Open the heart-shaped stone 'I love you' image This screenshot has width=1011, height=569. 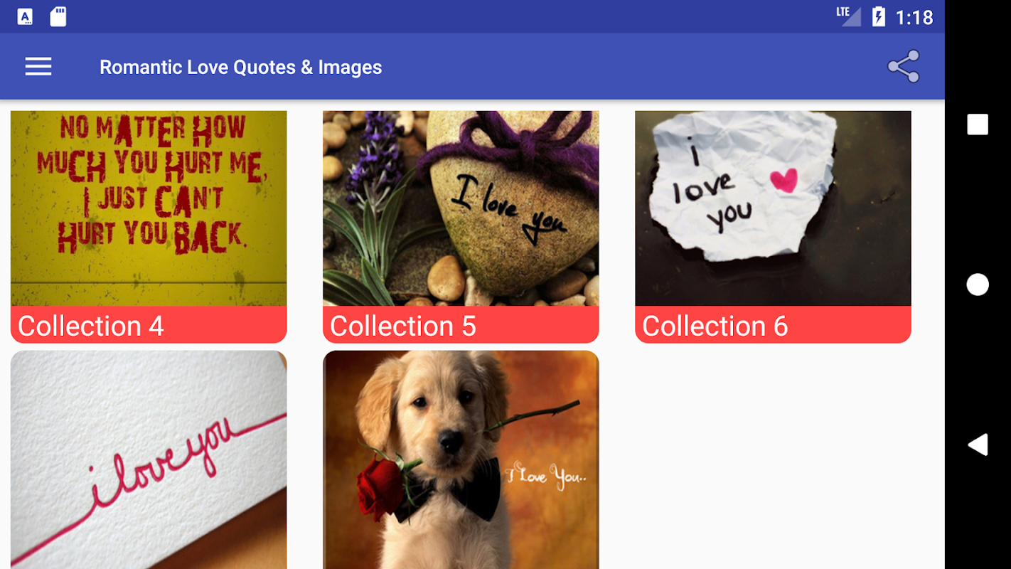pyautogui.click(x=461, y=208)
